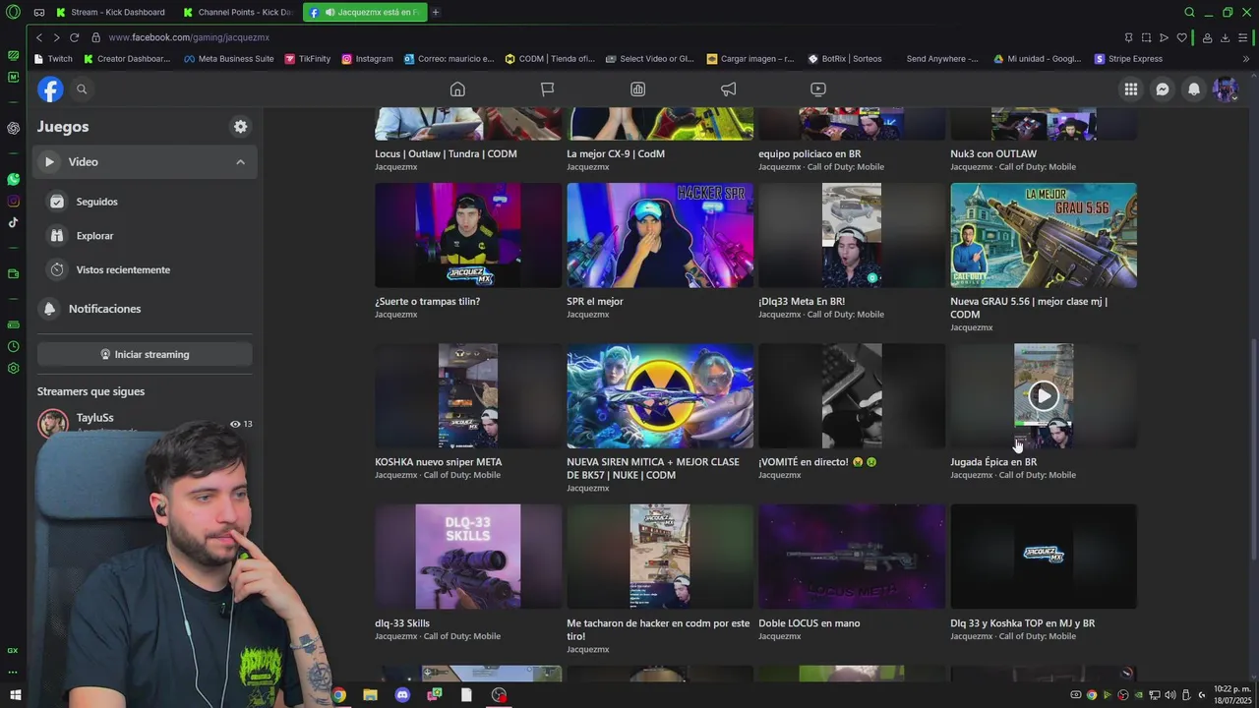Image resolution: width=1259 pixels, height=708 pixels.
Task: Open the Facebook video play icon in header
Action: pos(818,89)
